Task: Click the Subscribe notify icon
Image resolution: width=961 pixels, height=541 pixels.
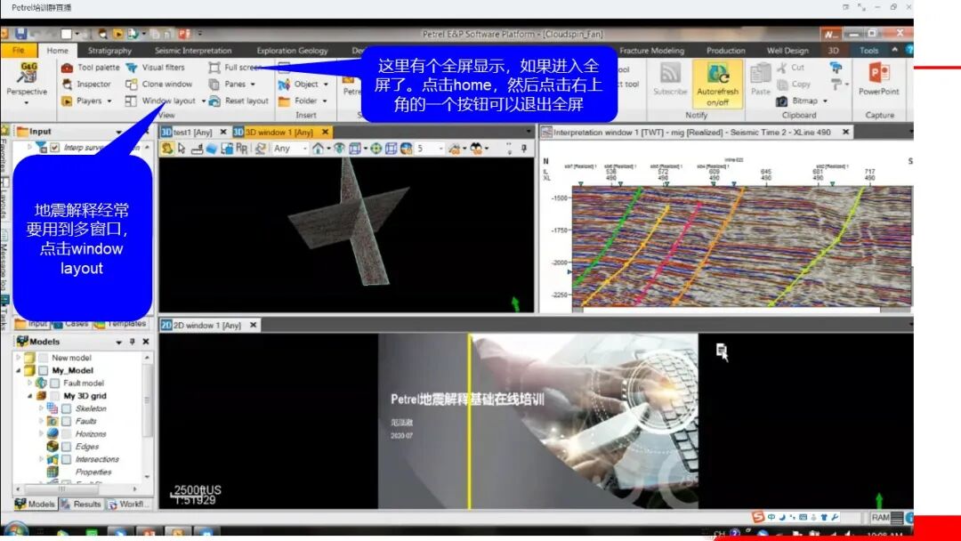Action: click(x=670, y=74)
